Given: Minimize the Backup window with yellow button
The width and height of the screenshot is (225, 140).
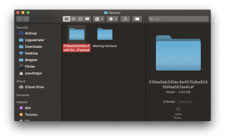Looking at the screenshot, I should [23, 12].
